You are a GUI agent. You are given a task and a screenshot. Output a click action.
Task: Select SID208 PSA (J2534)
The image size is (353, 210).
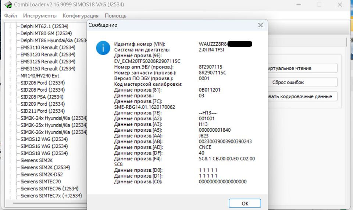(x=42, y=97)
